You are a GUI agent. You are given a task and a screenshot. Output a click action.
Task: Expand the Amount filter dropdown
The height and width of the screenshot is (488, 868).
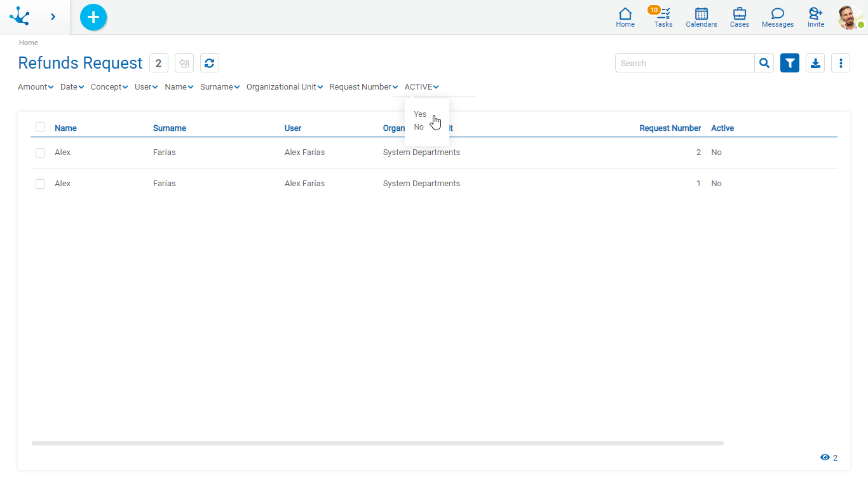tap(36, 87)
